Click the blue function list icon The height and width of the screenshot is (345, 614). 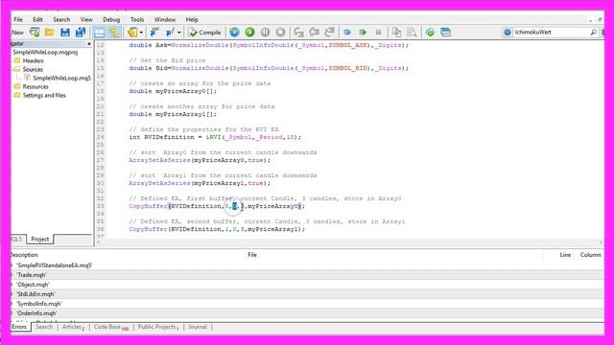[154, 33]
